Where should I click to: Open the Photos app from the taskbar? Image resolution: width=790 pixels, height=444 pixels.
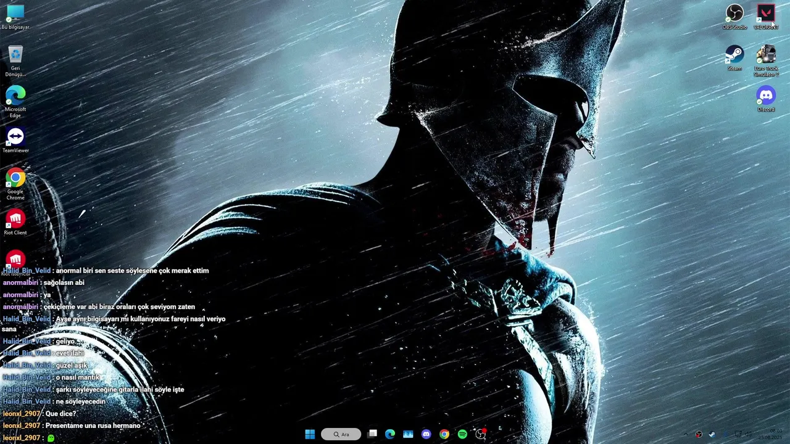tap(408, 434)
